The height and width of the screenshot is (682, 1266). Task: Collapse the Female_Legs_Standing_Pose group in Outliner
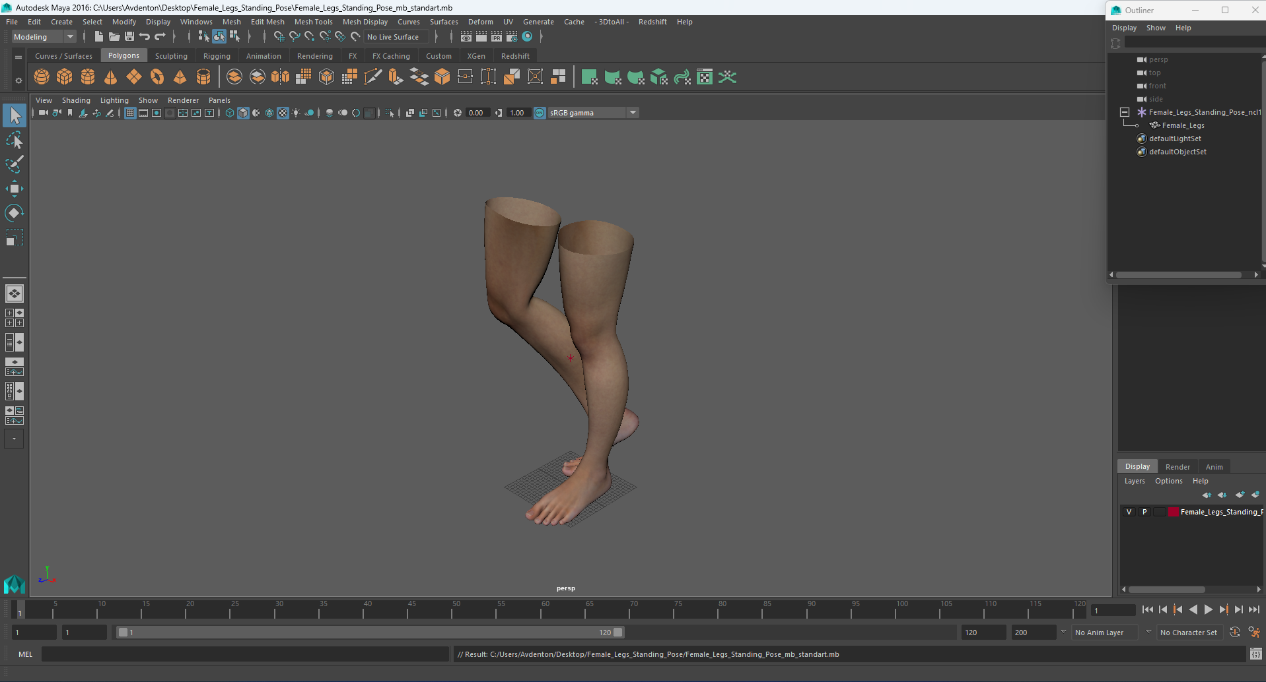[x=1125, y=112]
